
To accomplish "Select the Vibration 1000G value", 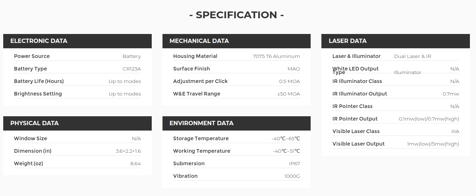I will coord(292,176).
